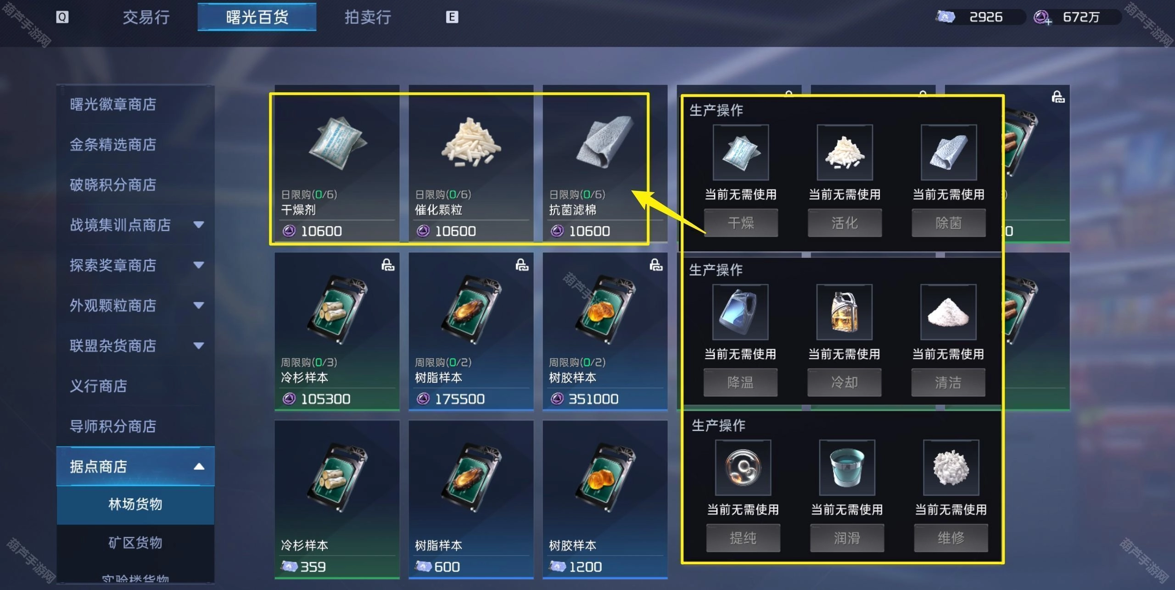Click the 维修 production button
This screenshot has height=590, width=1175.
coord(951,538)
